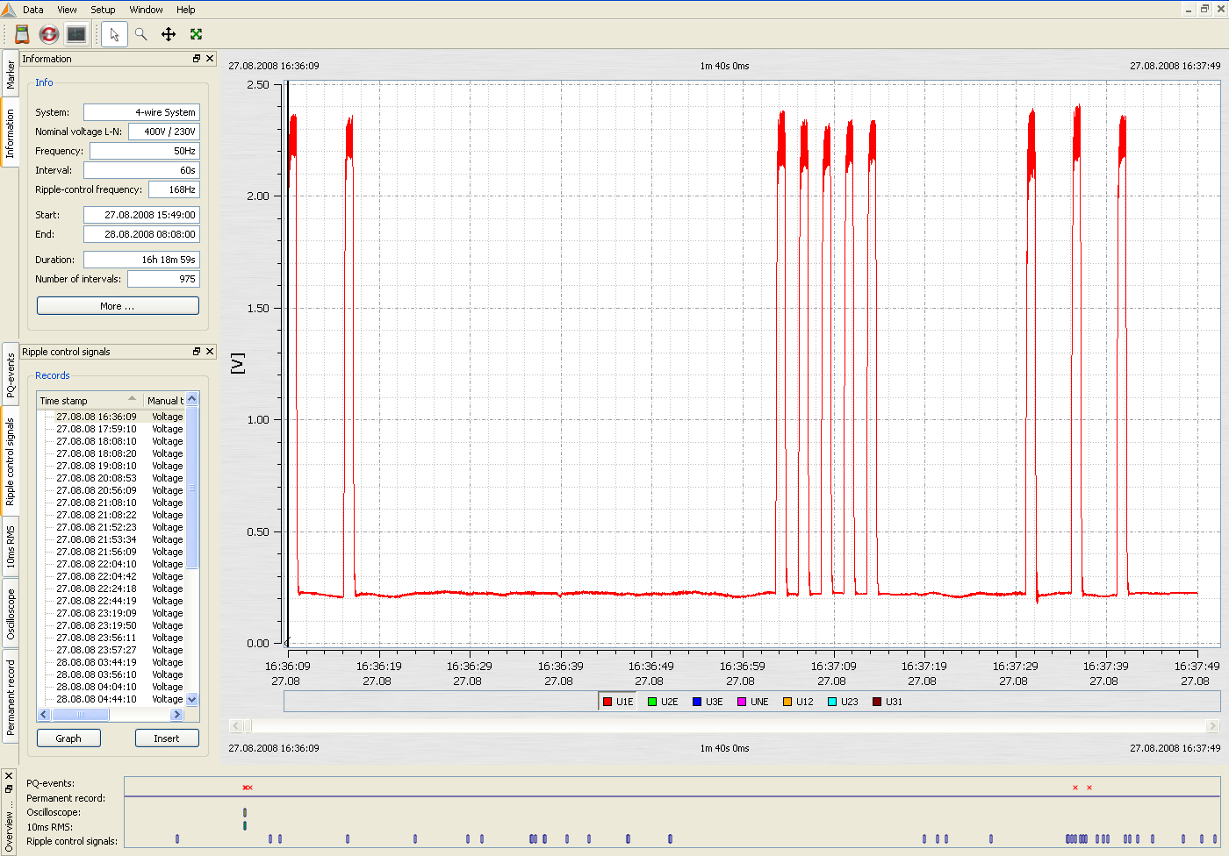The width and height of the screenshot is (1229, 856).
Task: Click records list scroll right arrow
Action: [x=176, y=715]
